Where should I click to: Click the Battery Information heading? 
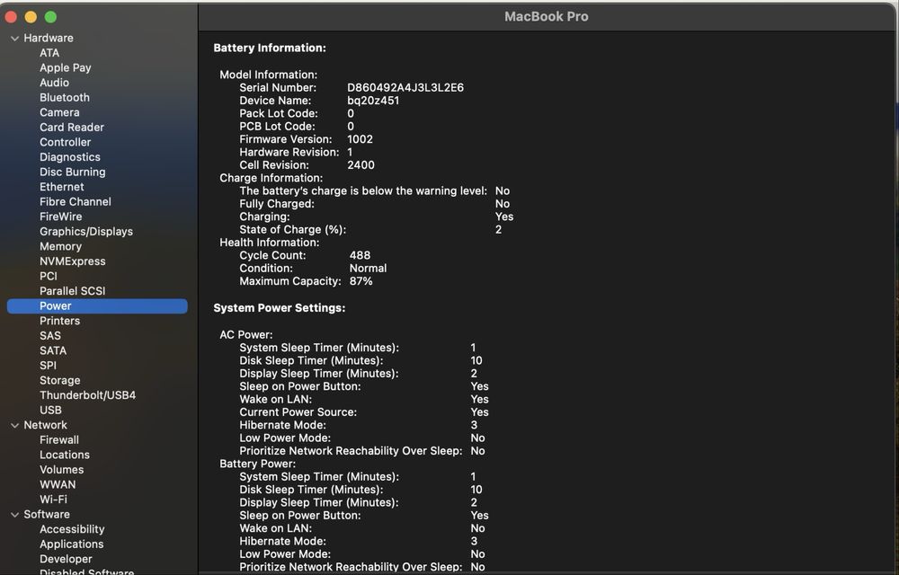tap(270, 49)
